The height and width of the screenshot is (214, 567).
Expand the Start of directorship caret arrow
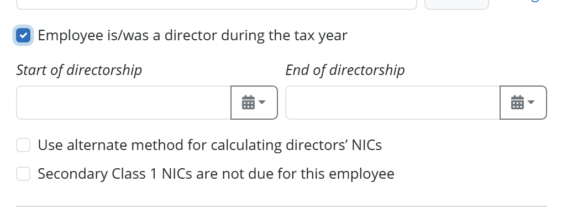[262, 103]
